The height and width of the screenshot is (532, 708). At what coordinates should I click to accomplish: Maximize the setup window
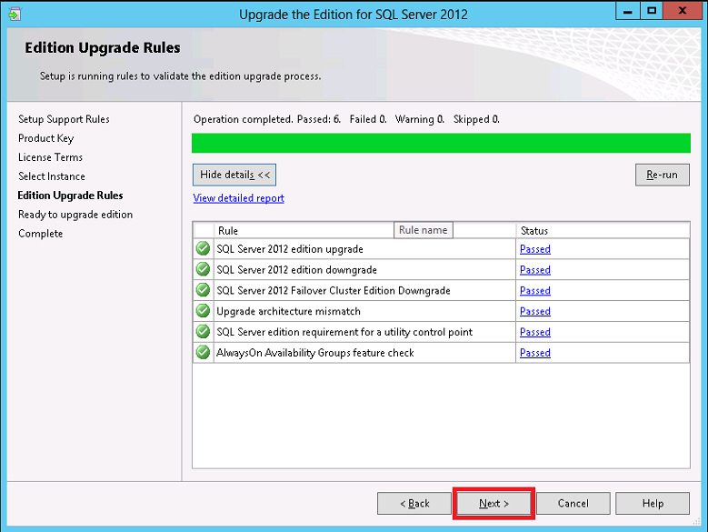tap(652, 11)
